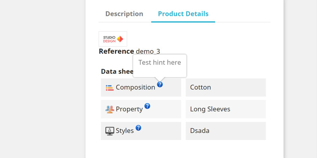Image resolution: width=317 pixels, height=158 pixels.
Task: Click the Composition help question mark icon
Action: [x=160, y=85]
